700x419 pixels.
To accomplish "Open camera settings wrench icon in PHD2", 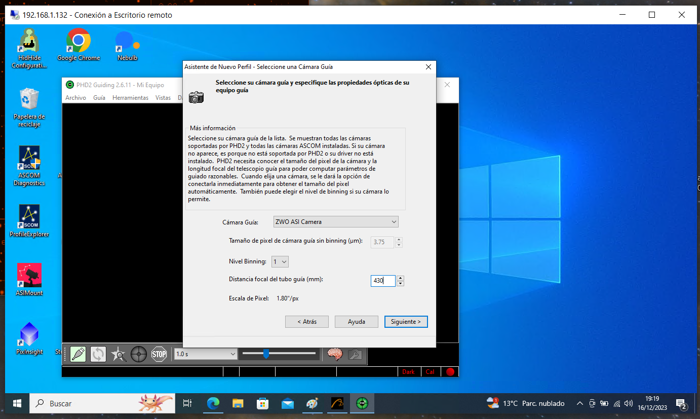I will [355, 354].
